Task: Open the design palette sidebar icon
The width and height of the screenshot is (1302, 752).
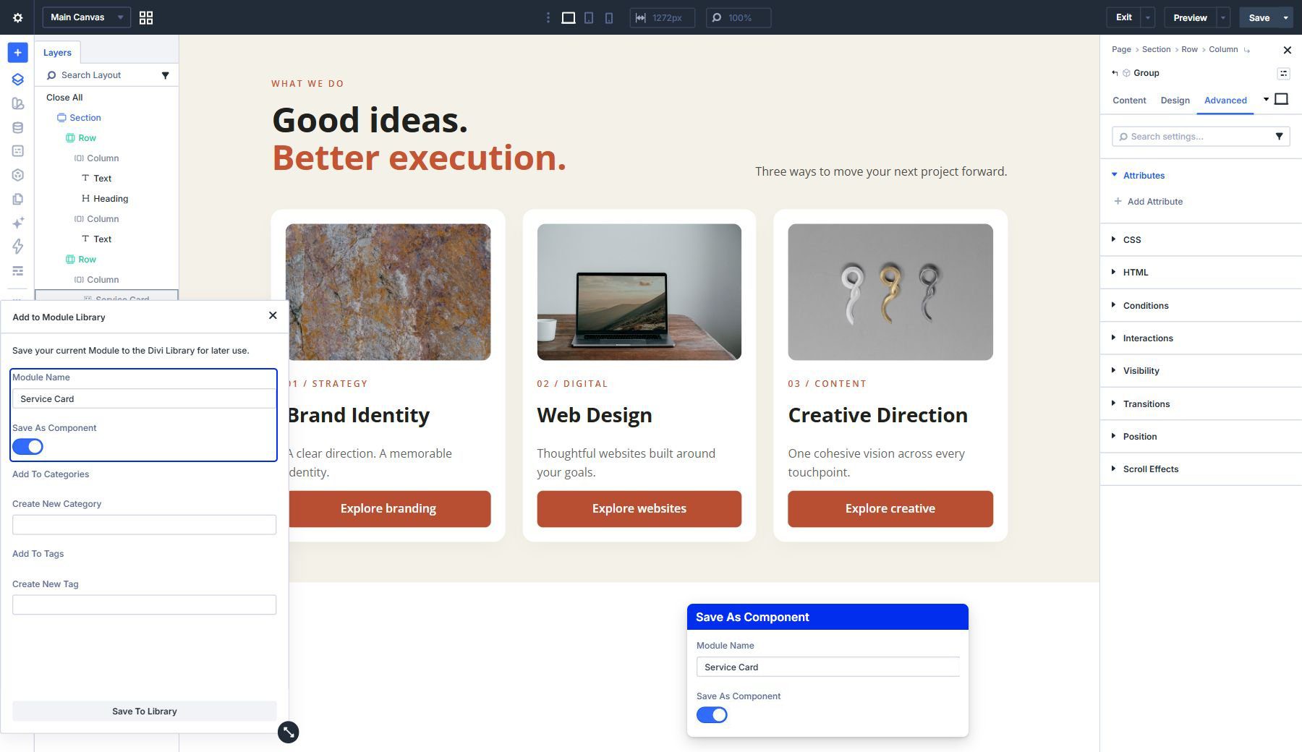Action: point(17,103)
